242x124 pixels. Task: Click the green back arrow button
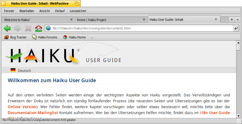7,29
